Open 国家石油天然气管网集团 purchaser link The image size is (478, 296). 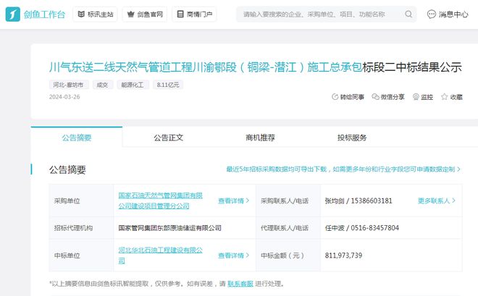[160, 200]
